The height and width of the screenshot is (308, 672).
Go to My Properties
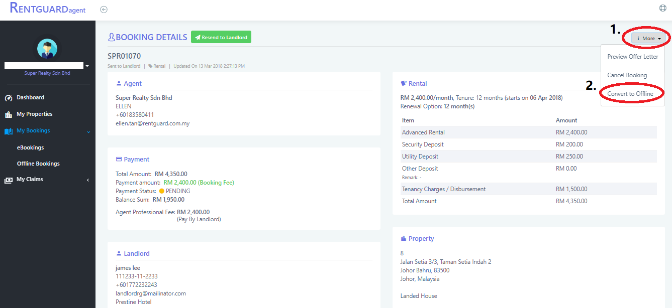34,114
